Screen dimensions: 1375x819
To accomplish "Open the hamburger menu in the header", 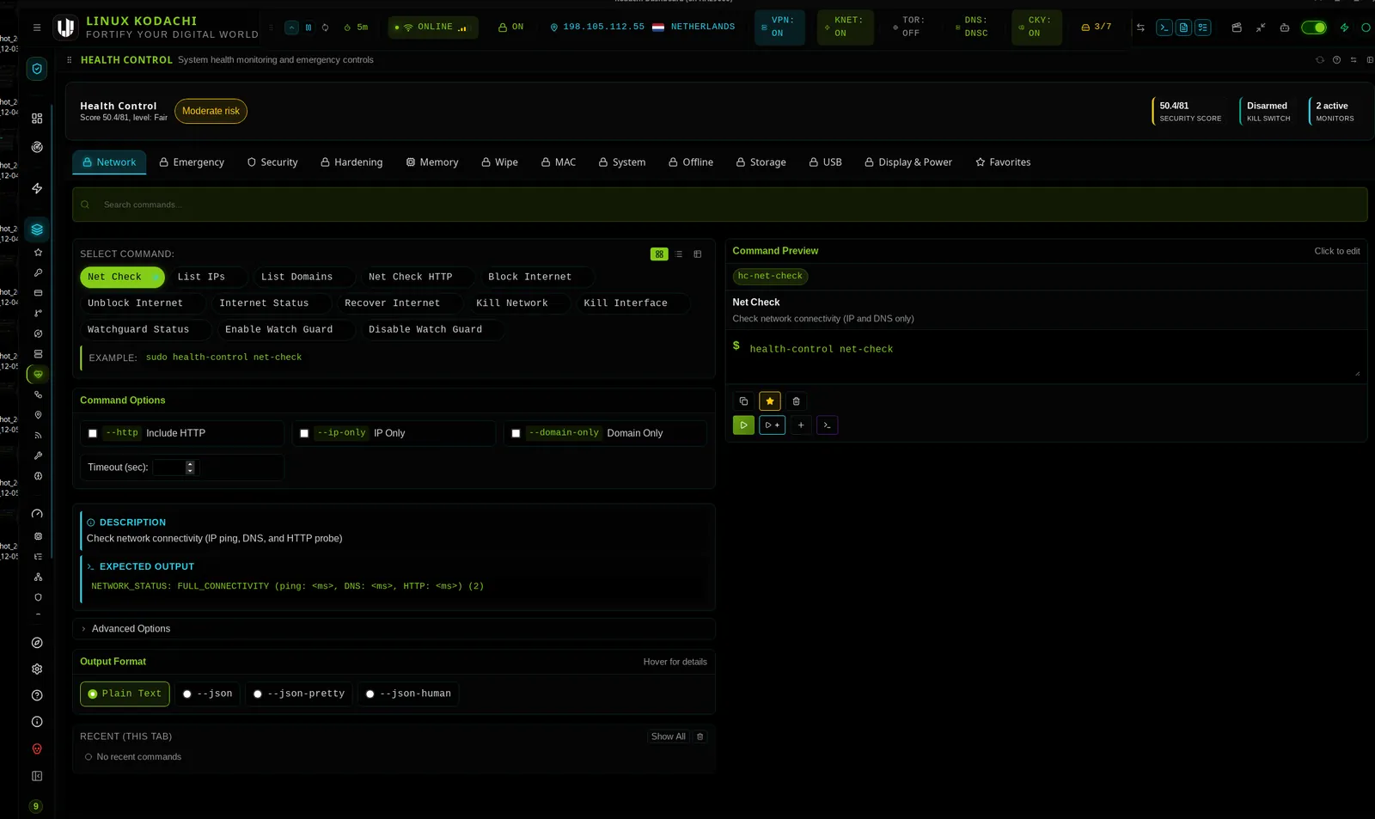I will (x=37, y=28).
